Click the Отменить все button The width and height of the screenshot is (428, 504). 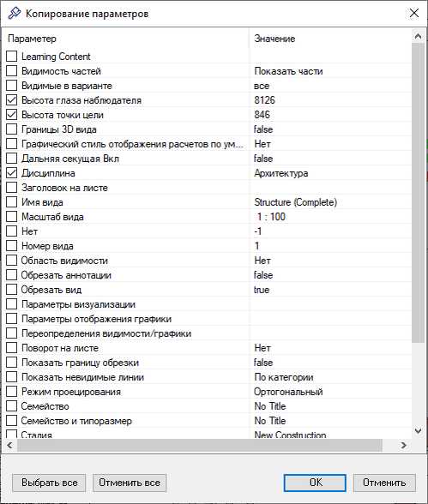[x=130, y=483]
